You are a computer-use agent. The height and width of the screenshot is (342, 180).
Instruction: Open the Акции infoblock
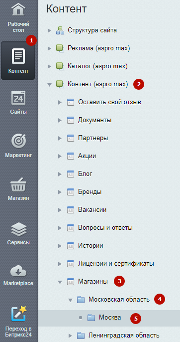click(x=87, y=156)
